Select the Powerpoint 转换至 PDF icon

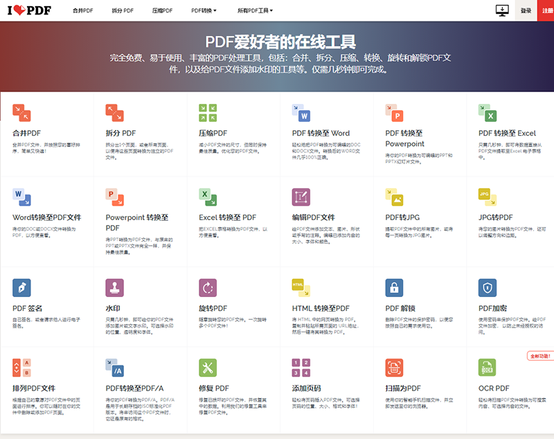pos(114,197)
